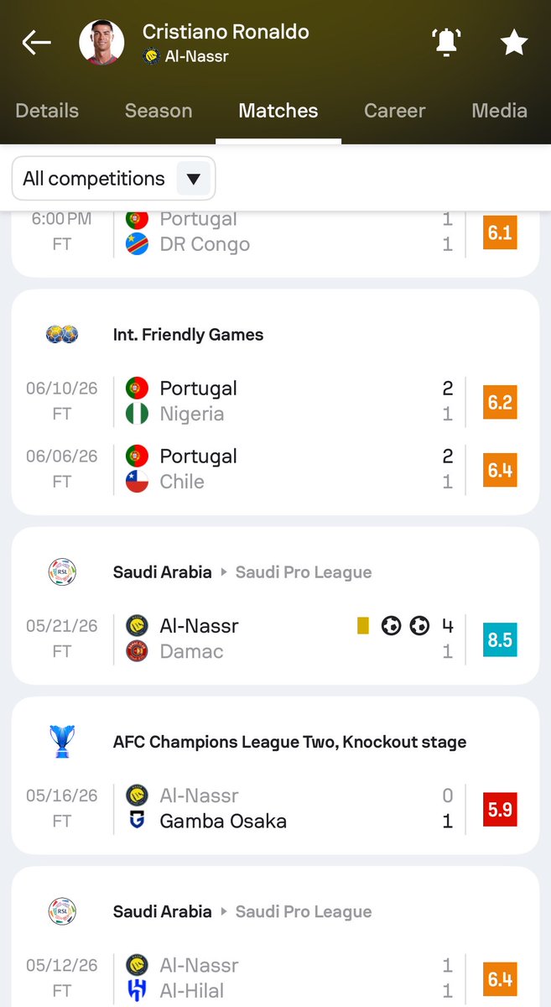Switch to the Season tab
This screenshot has width=551, height=1007.
[x=159, y=111]
